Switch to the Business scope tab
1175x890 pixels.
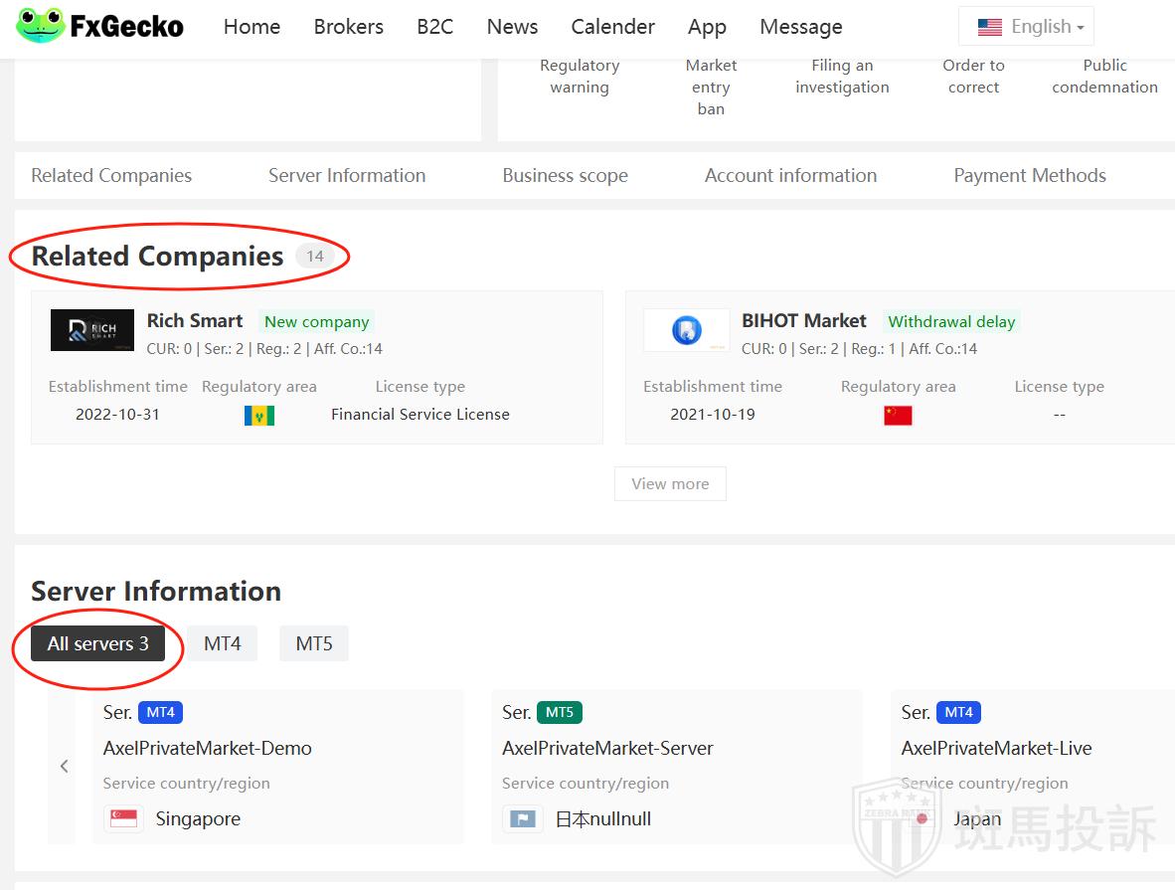(x=565, y=176)
